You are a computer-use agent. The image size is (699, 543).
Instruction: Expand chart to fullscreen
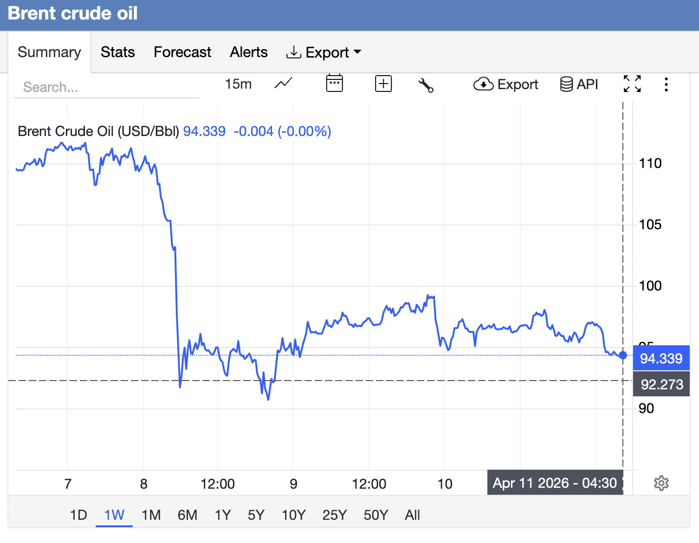[632, 84]
